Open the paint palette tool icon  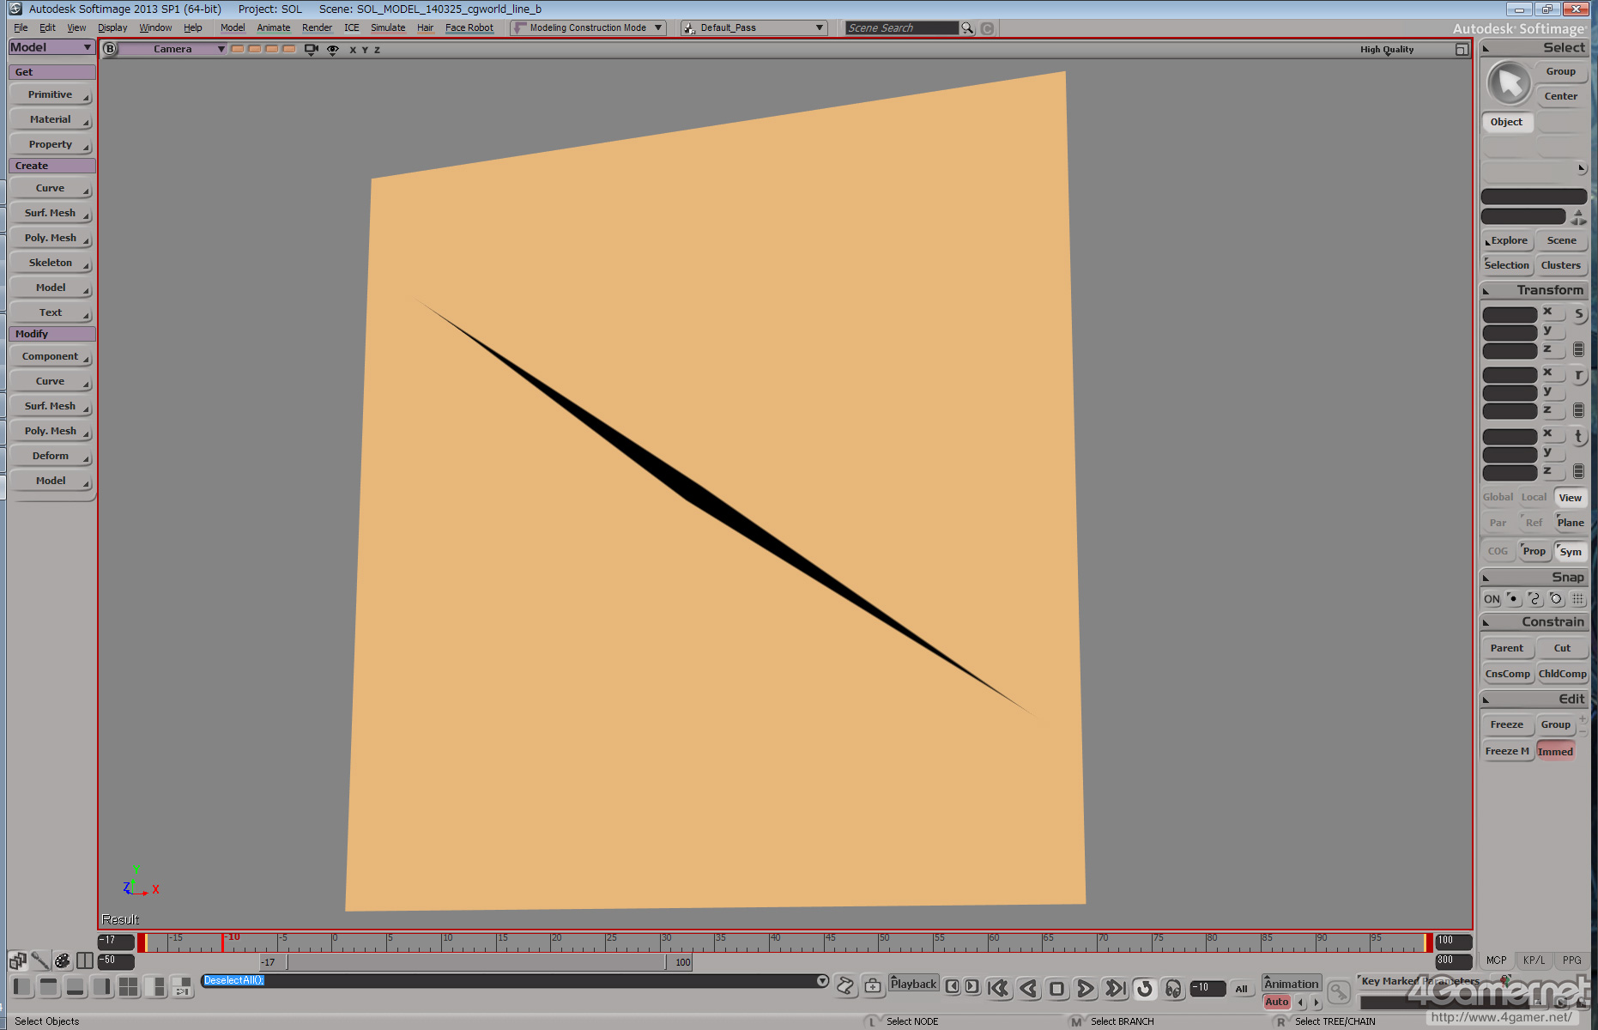click(63, 960)
